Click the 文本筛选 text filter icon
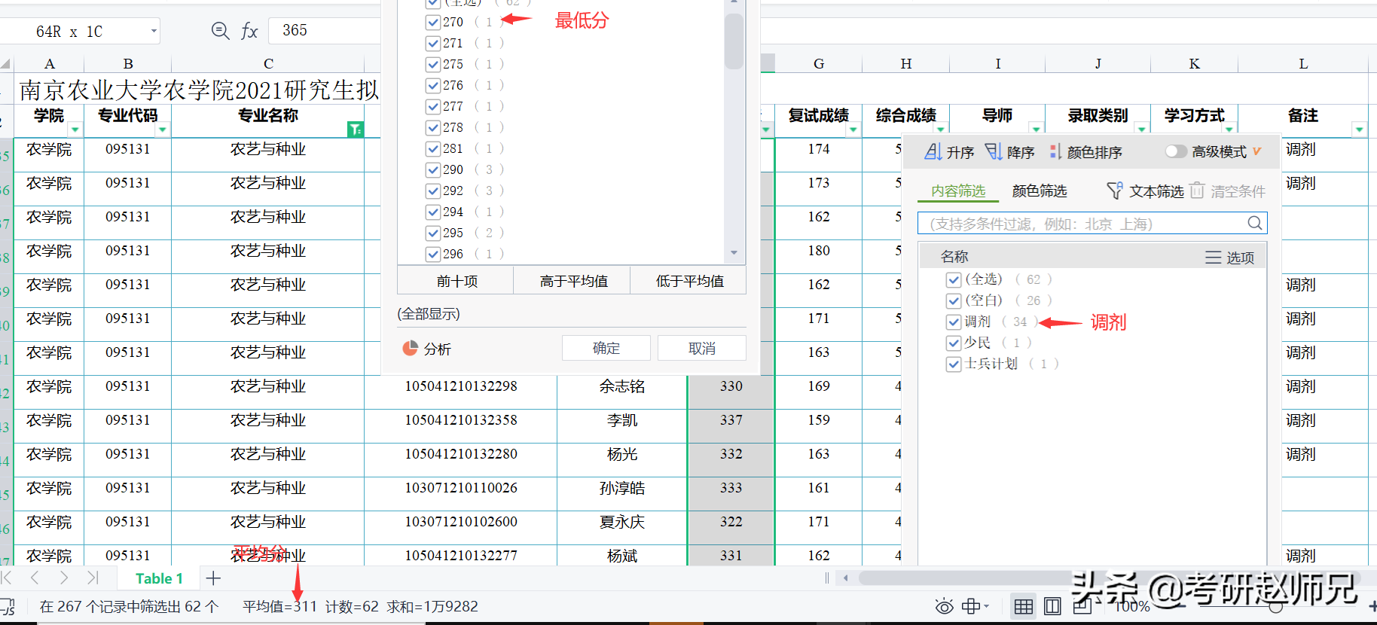This screenshot has height=625, width=1377. (1115, 191)
